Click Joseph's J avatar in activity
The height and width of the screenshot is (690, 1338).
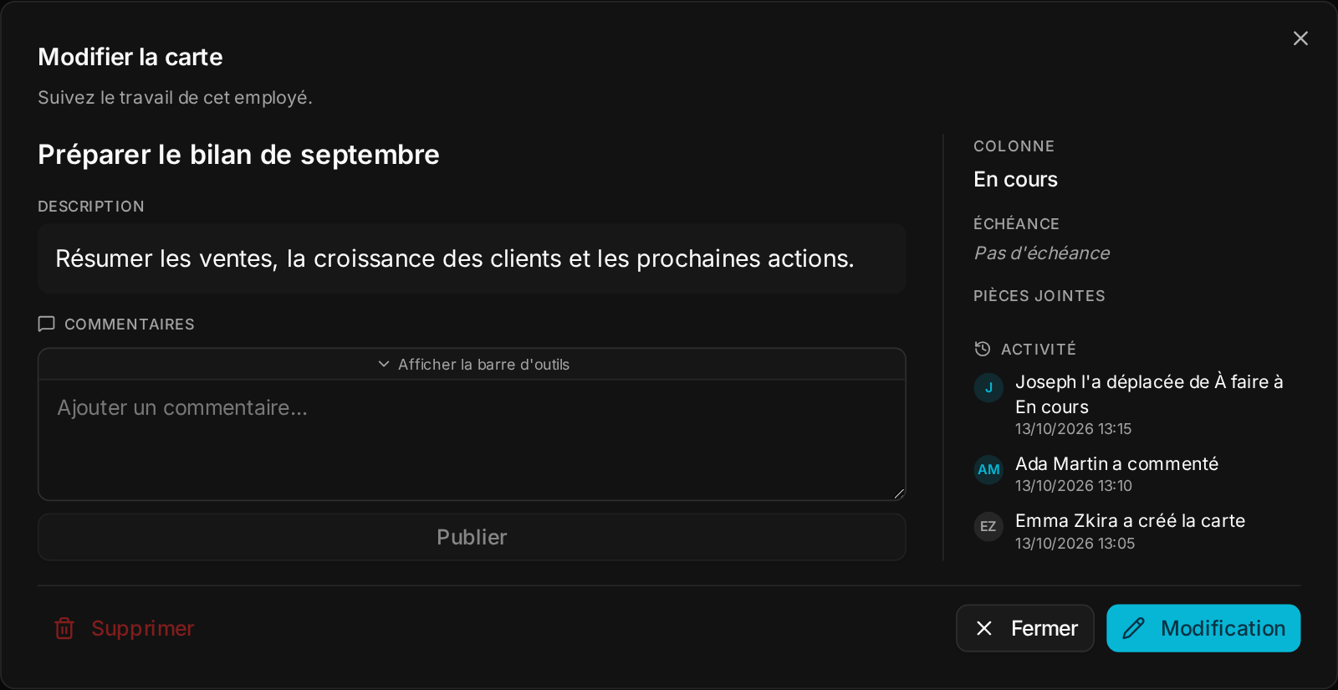tap(988, 387)
